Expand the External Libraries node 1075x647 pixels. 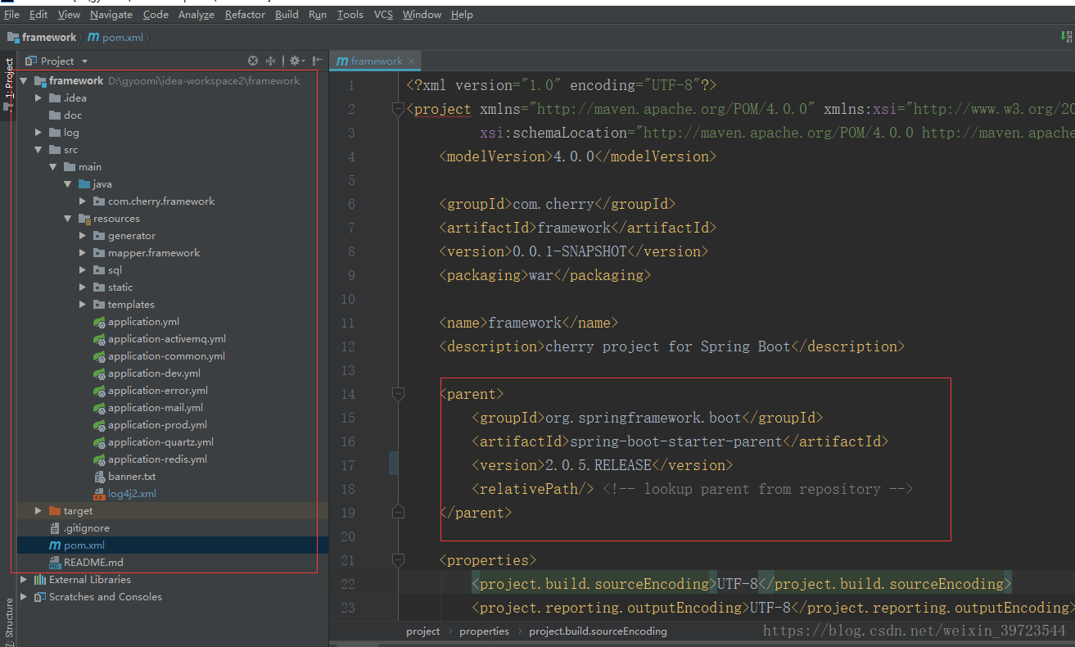tap(24, 580)
